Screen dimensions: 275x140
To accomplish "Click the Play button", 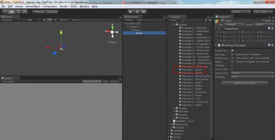I will pyautogui.click(x=131, y=12).
